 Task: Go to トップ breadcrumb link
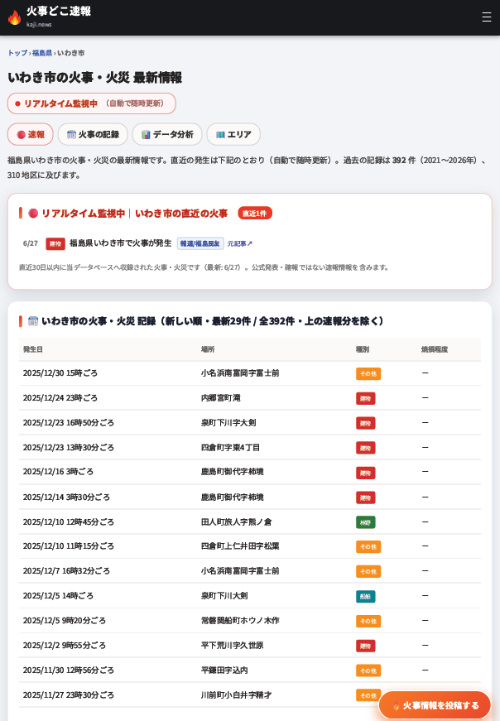pyautogui.click(x=17, y=53)
